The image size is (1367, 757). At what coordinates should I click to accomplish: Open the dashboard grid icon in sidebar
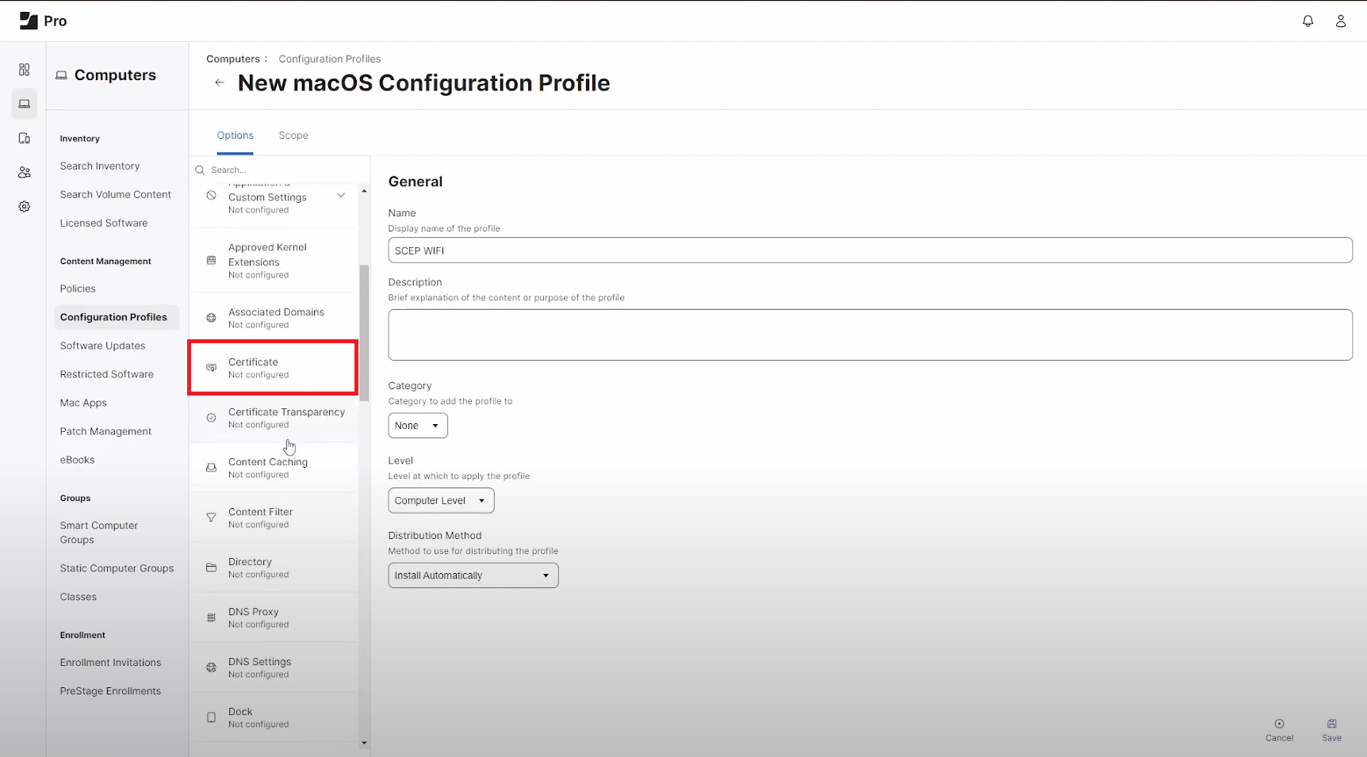point(25,70)
